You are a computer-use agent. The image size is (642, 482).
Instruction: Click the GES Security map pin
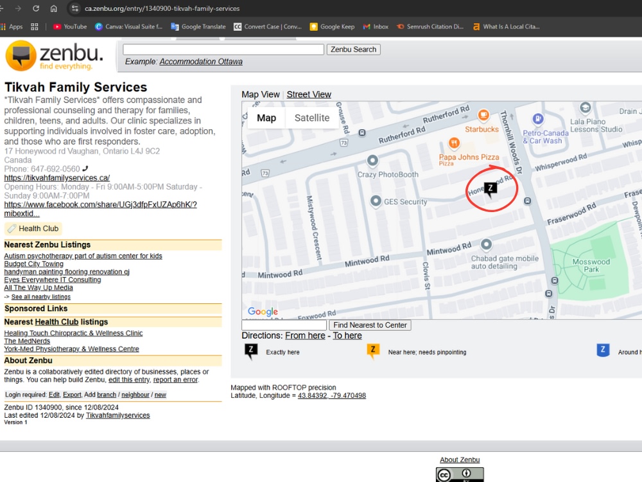point(376,201)
